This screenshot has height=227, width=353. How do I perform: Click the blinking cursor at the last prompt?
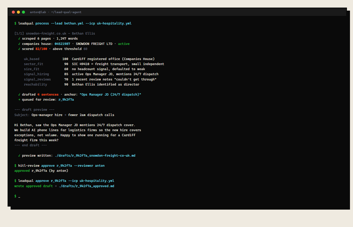(19, 196)
